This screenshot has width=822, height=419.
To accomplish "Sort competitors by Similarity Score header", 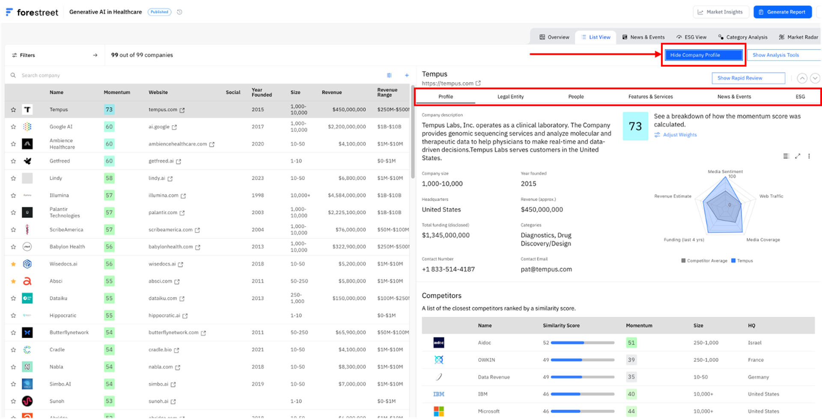I will coord(561,325).
